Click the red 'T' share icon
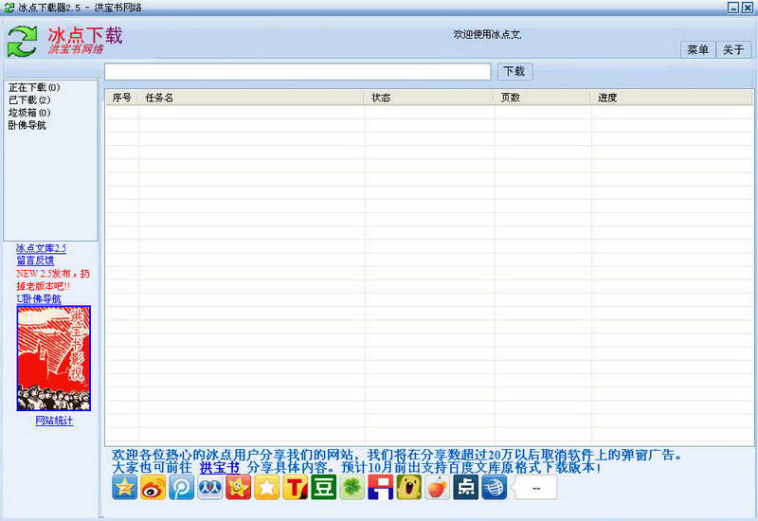Viewport: 758px width, 521px height. pos(296,487)
